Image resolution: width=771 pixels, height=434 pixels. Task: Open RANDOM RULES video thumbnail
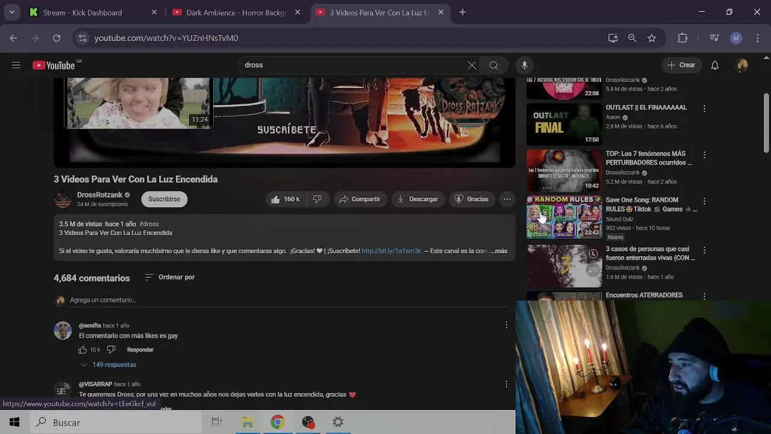coord(564,217)
